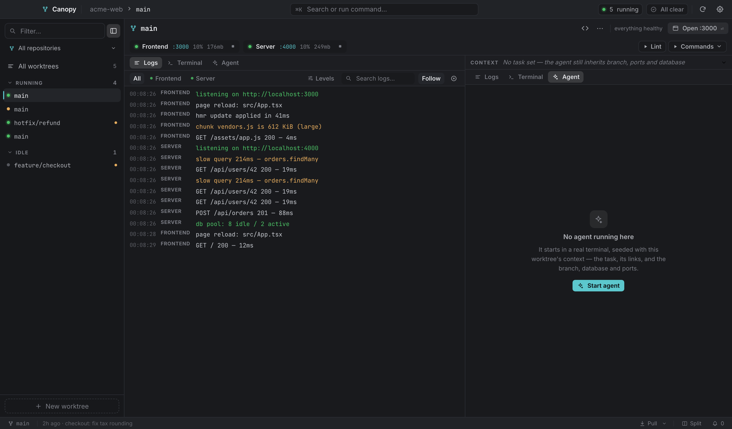Click the Server service chip
This screenshot has width=732, height=429.
[295, 47]
